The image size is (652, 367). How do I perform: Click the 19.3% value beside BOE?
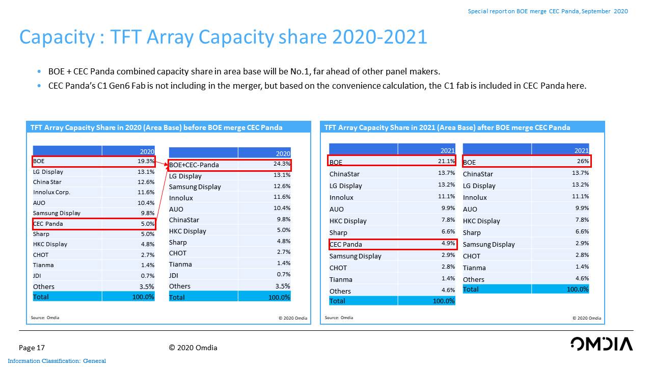[146, 161]
